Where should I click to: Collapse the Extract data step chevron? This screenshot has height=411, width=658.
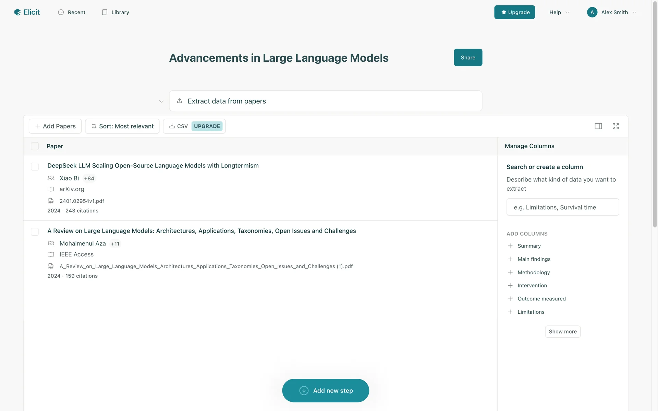pos(161,101)
